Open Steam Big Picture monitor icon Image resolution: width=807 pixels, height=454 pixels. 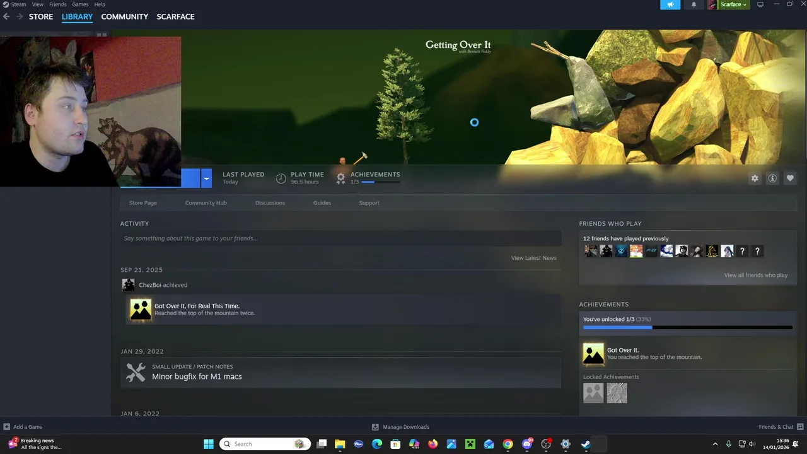(760, 4)
